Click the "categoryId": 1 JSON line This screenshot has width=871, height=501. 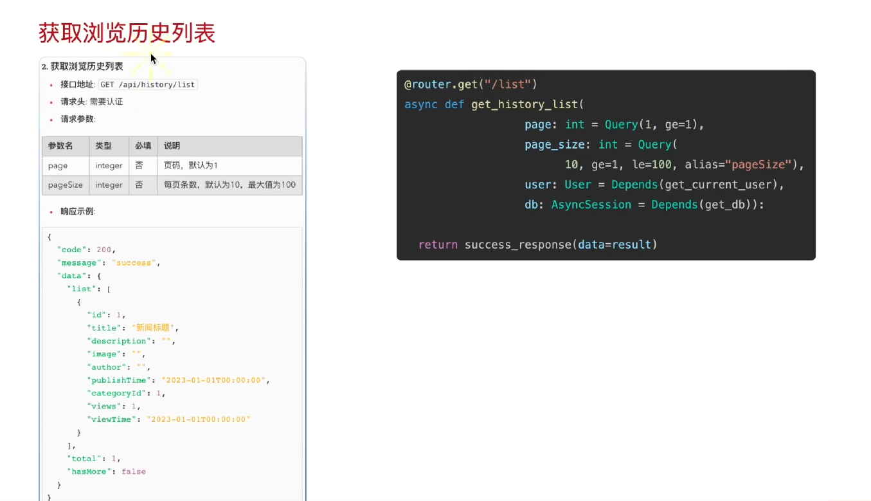127,393
